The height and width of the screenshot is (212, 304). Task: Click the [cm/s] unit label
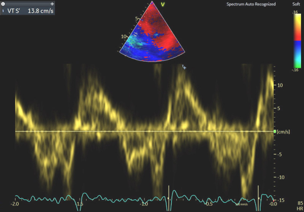tap(284, 132)
